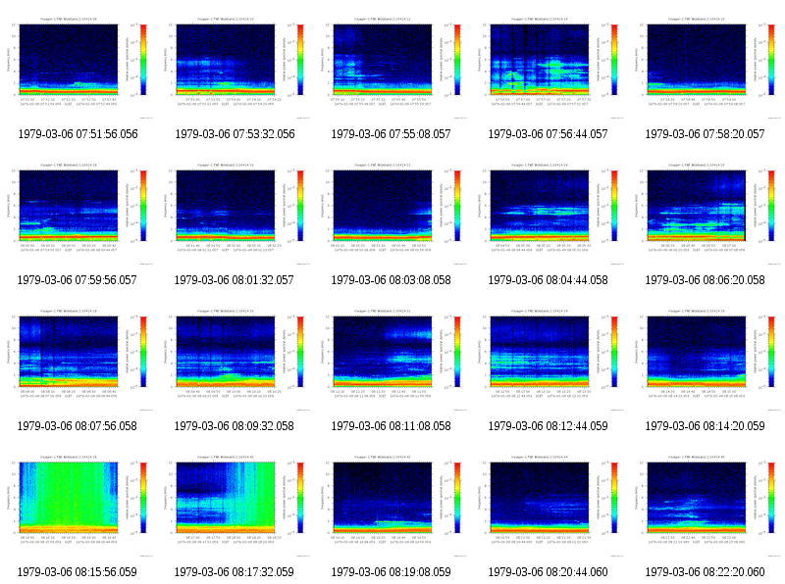The height and width of the screenshot is (584, 785).
Task: Click the caption 1979-03-06 08:11:08.058
Action: pyautogui.click(x=391, y=426)
